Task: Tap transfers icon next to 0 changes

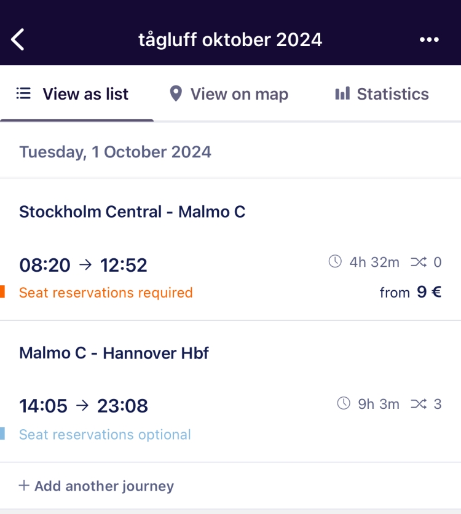Action: tap(419, 262)
